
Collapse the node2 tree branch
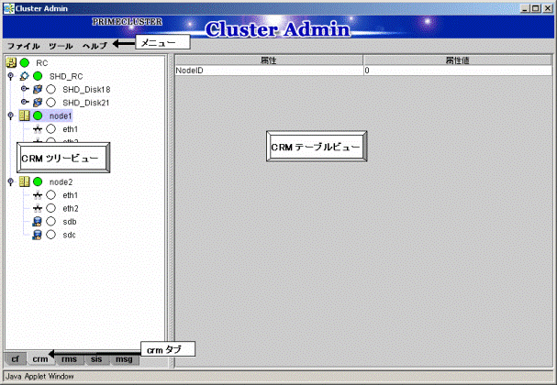click(11, 181)
